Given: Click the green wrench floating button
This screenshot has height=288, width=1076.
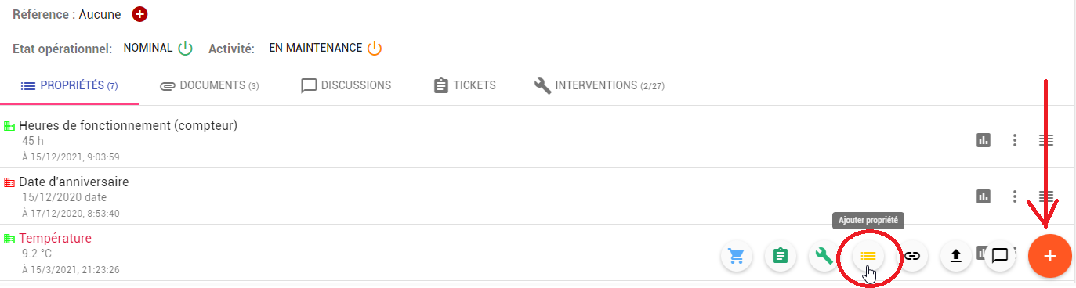Looking at the screenshot, I should tap(824, 256).
